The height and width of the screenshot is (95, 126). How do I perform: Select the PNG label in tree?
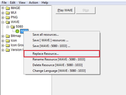[14, 17]
